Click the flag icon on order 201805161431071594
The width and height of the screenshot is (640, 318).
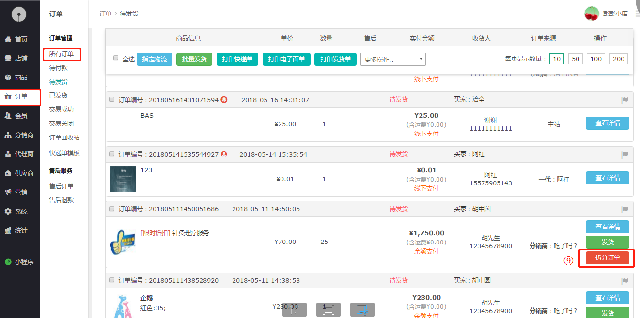tap(625, 100)
